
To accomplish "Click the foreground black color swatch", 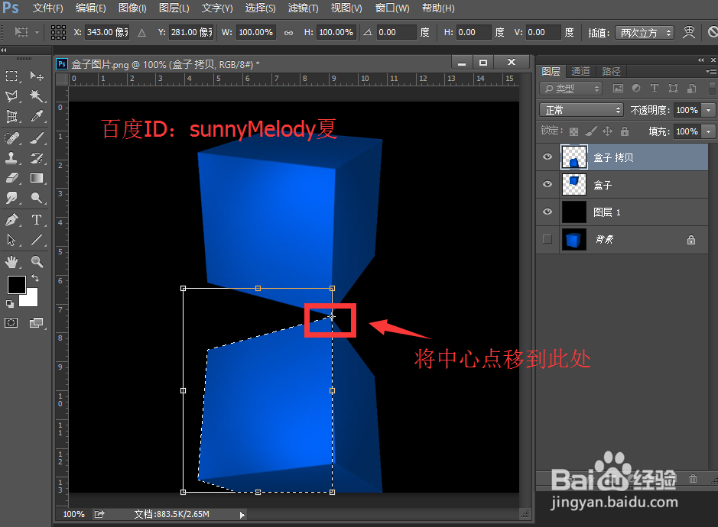I will [x=17, y=285].
